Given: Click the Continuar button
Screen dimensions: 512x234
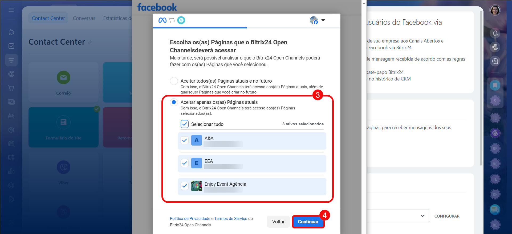Looking at the screenshot, I should point(308,222).
